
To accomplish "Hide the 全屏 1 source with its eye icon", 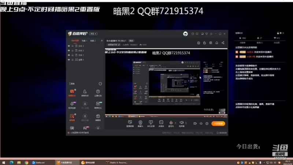I will click(69, 60).
